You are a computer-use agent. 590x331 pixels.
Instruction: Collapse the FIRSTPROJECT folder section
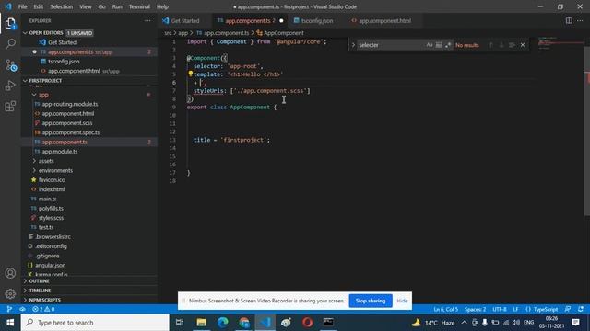click(x=25, y=81)
